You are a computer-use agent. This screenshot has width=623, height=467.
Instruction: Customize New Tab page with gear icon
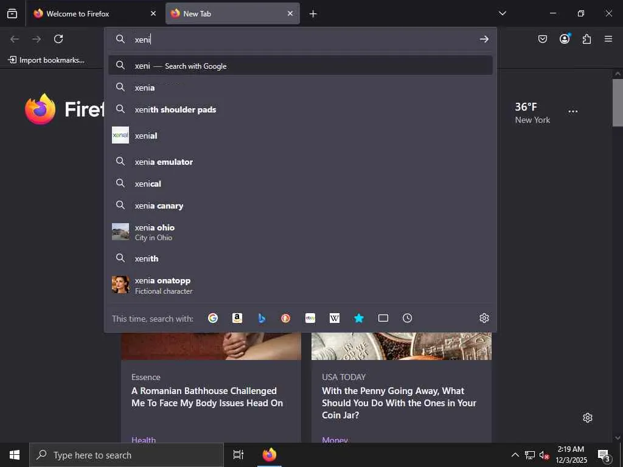588,418
